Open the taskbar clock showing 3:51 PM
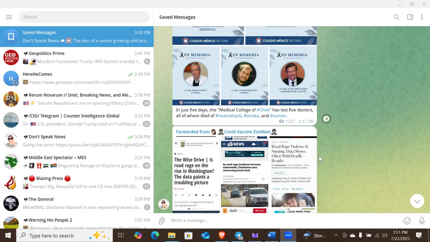 tap(400, 235)
